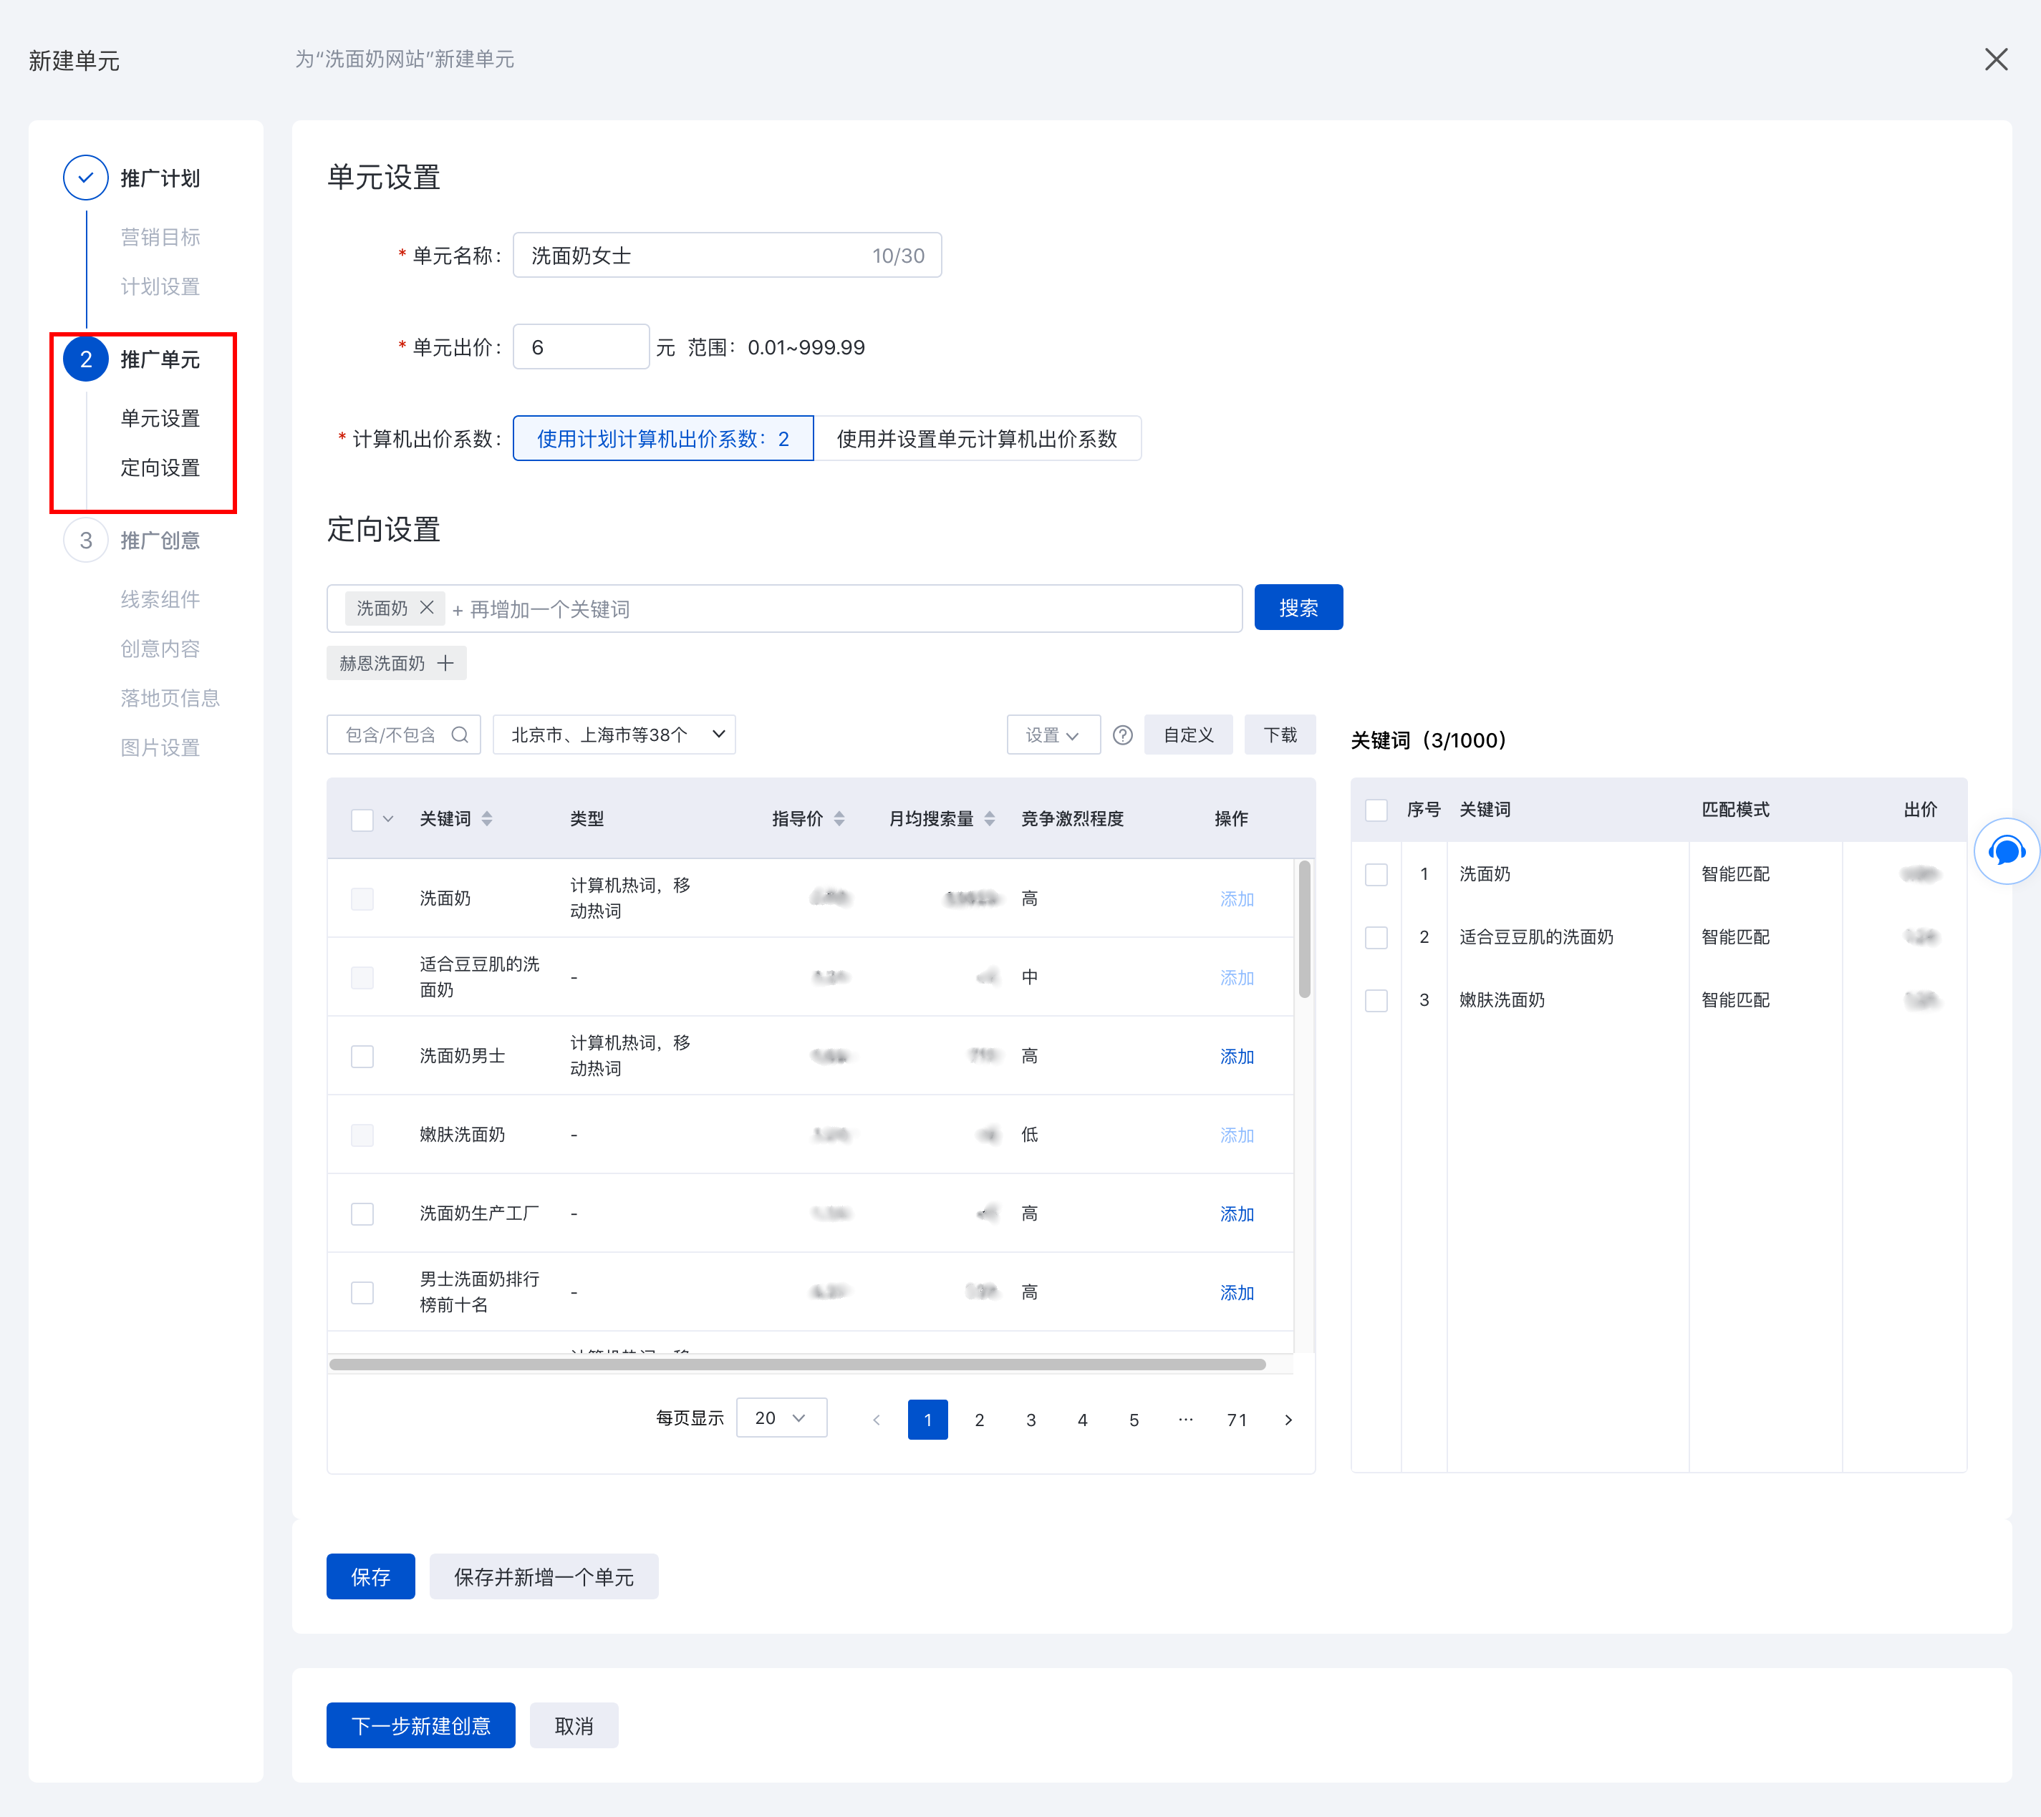Remove the 洗面奶 keyword tag

[x=426, y=607]
